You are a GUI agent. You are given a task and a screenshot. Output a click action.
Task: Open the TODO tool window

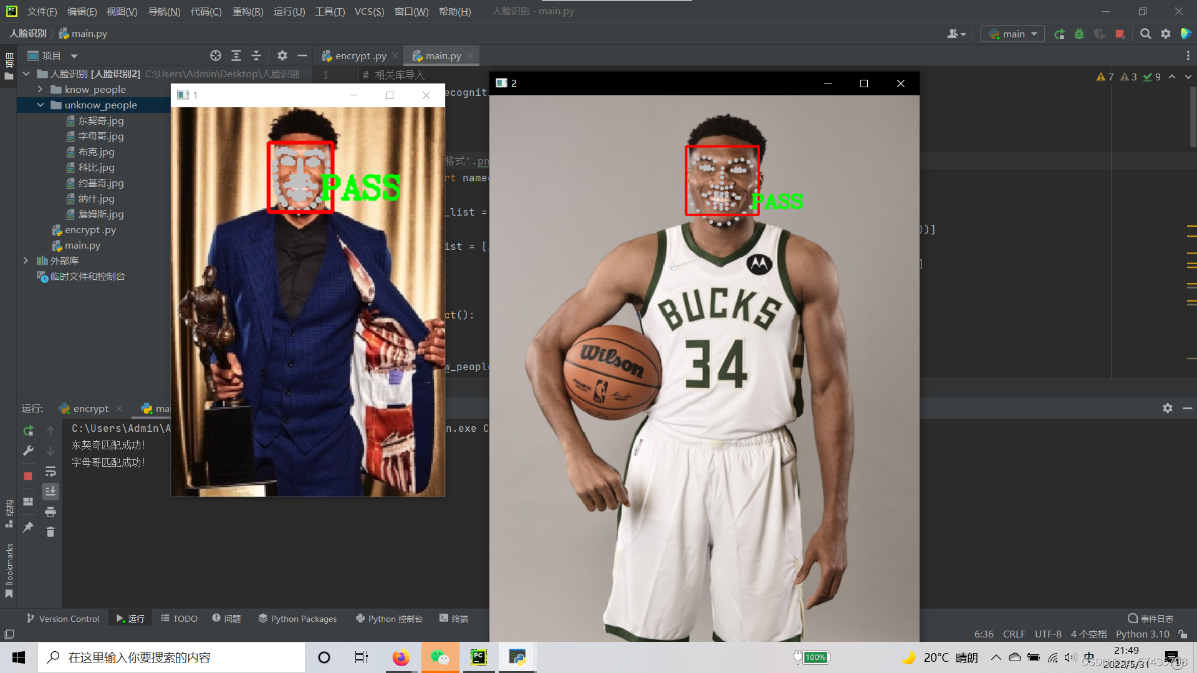180,618
